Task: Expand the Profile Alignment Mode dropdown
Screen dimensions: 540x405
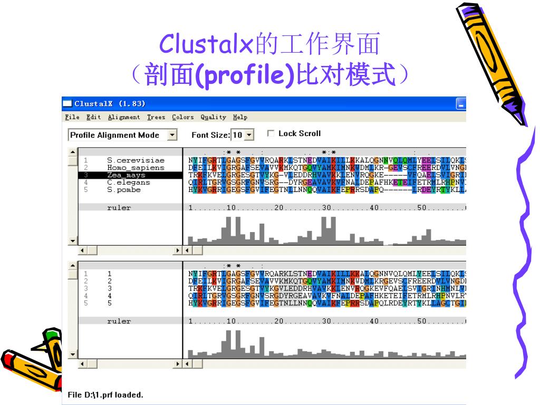Action: tap(172, 135)
